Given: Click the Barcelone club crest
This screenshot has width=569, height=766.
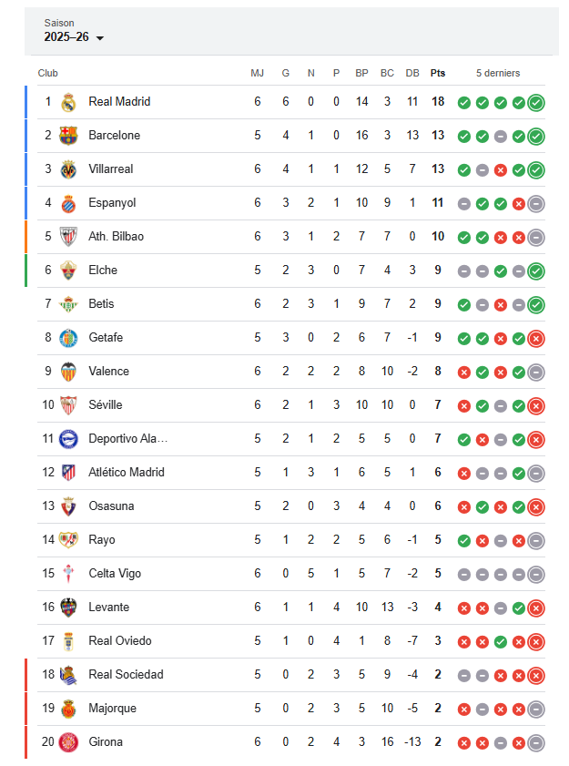Looking at the screenshot, I should (x=68, y=136).
